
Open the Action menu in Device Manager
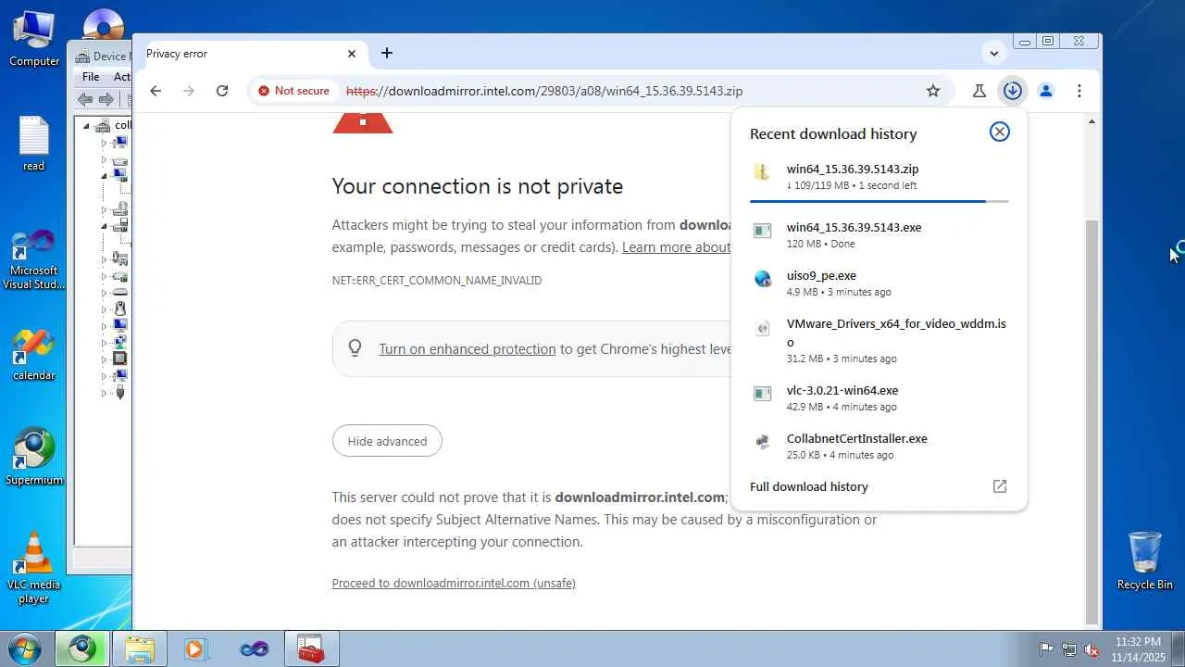[x=121, y=77]
